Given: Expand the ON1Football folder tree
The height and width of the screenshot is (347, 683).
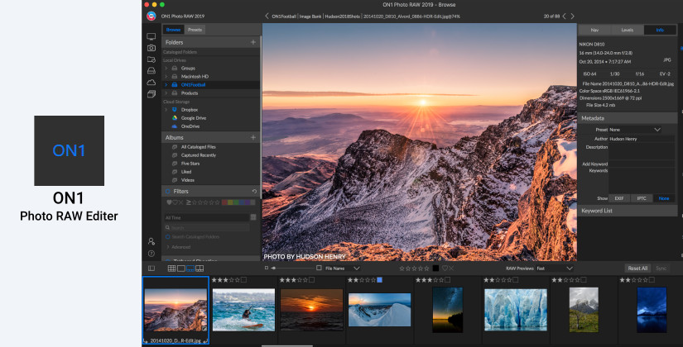Looking at the screenshot, I should click(x=166, y=84).
